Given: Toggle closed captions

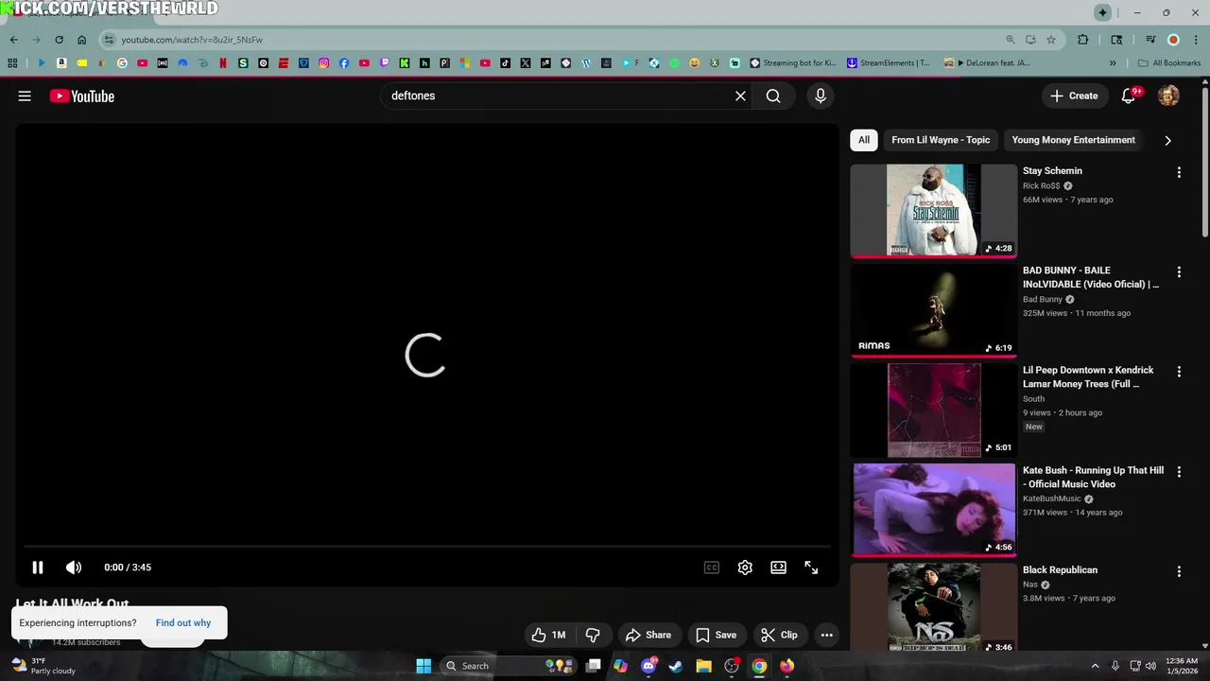Looking at the screenshot, I should [712, 567].
